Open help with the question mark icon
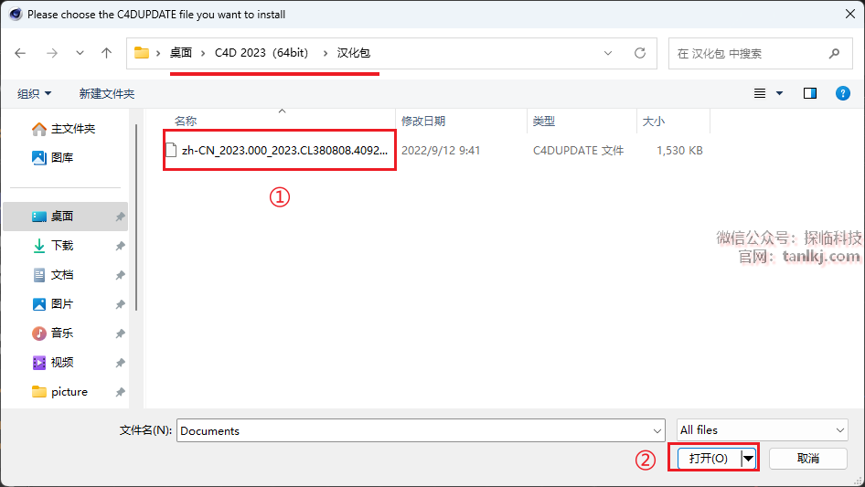This screenshot has height=487, width=865. coord(843,93)
